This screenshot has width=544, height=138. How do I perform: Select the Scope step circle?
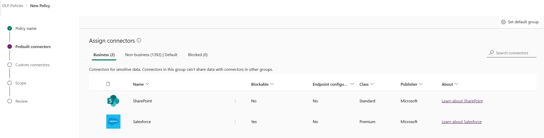(10, 83)
